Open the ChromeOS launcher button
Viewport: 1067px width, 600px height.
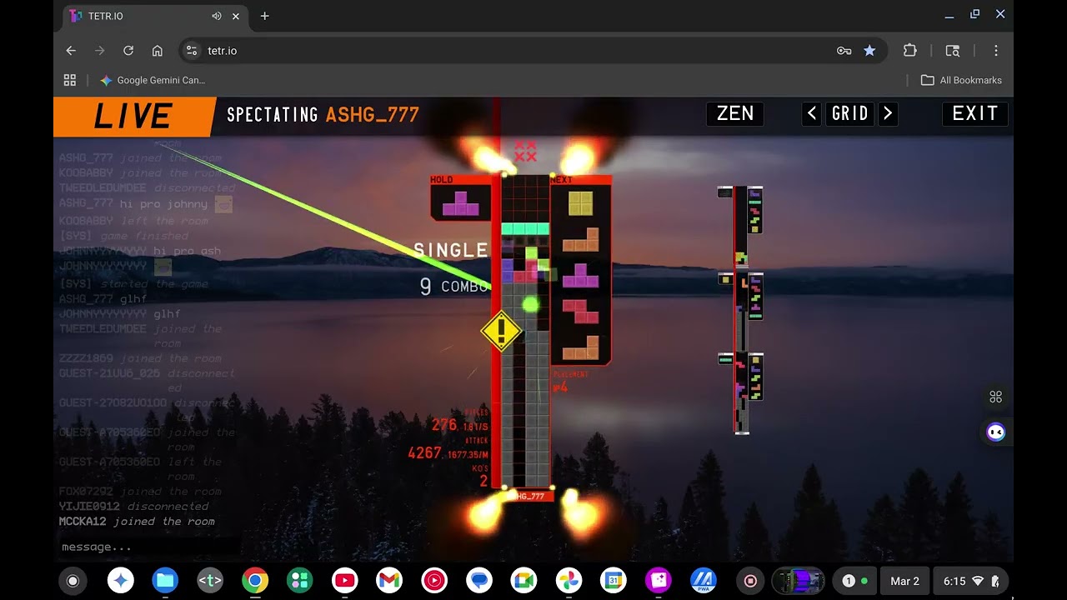pos(73,581)
